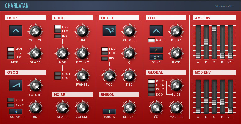Select pitch LFO modulation source

pyautogui.click(x=58, y=31)
